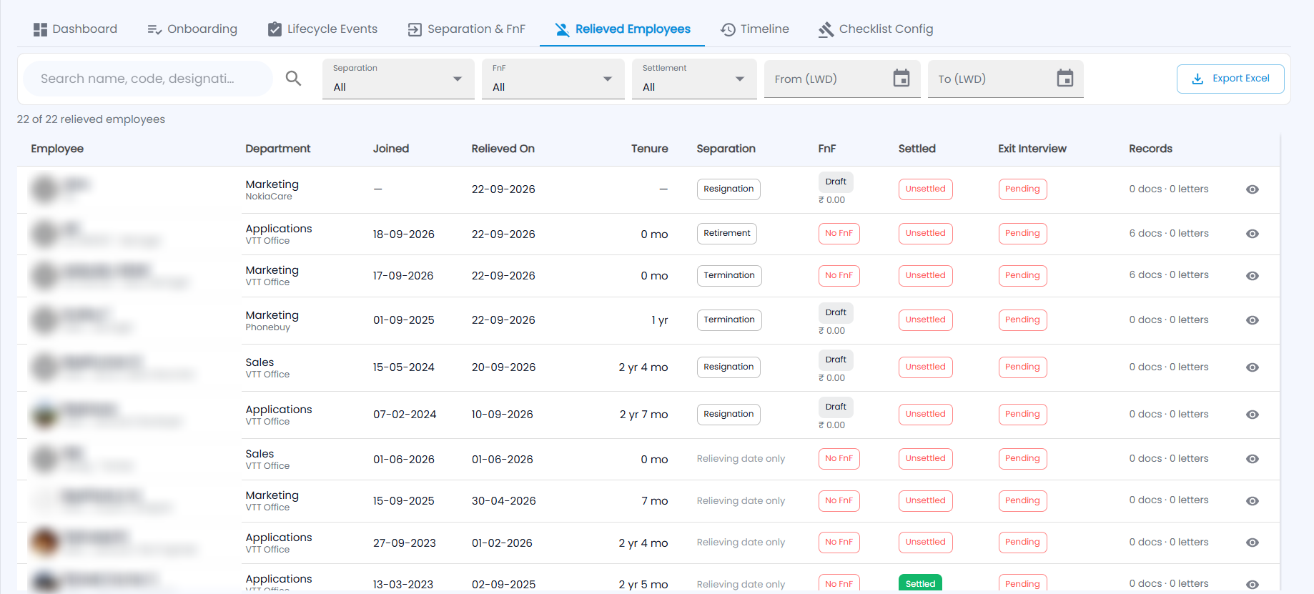Open the Timeline tab
This screenshot has height=594, width=1314.
click(755, 29)
